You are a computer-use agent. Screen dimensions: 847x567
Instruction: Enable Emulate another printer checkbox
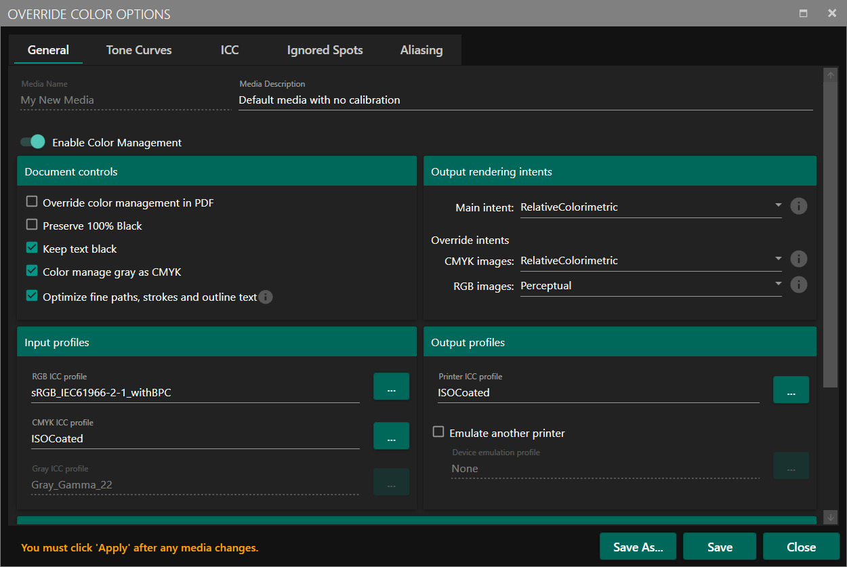[x=438, y=432]
